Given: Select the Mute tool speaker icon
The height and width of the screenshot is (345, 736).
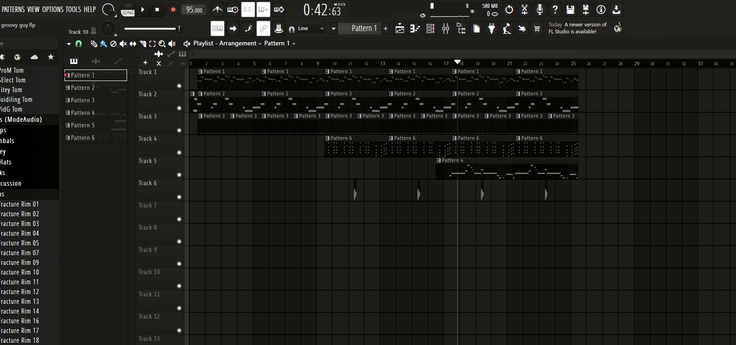Looking at the screenshot, I should [123, 44].
